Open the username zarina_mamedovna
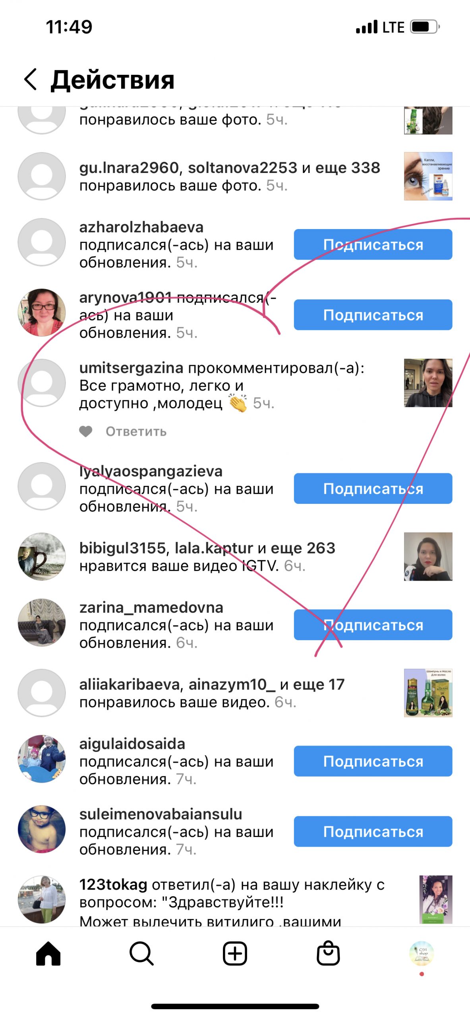 151,608
